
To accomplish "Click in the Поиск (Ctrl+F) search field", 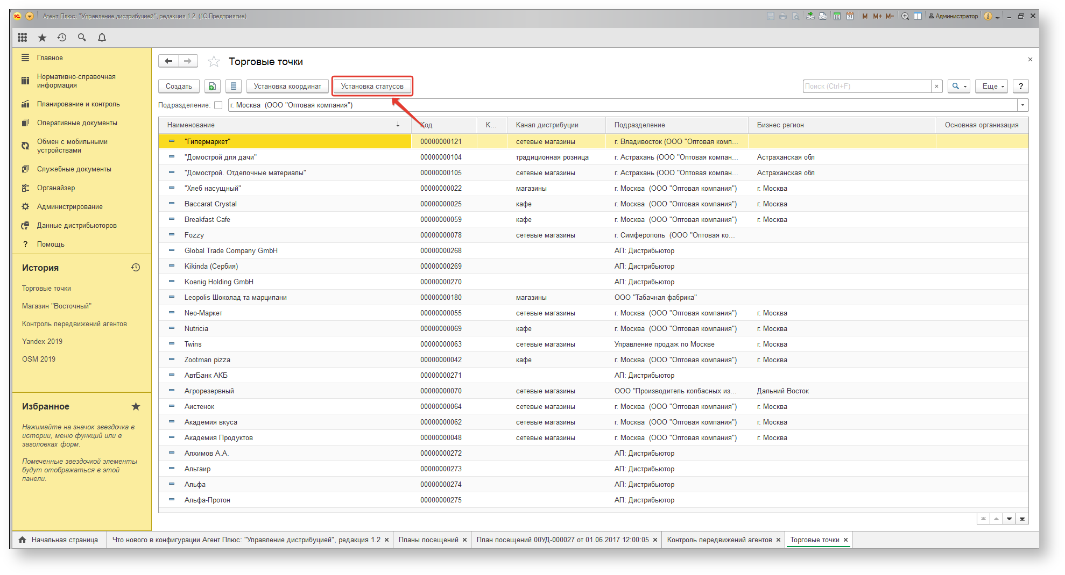I will (x=866, y=86).
